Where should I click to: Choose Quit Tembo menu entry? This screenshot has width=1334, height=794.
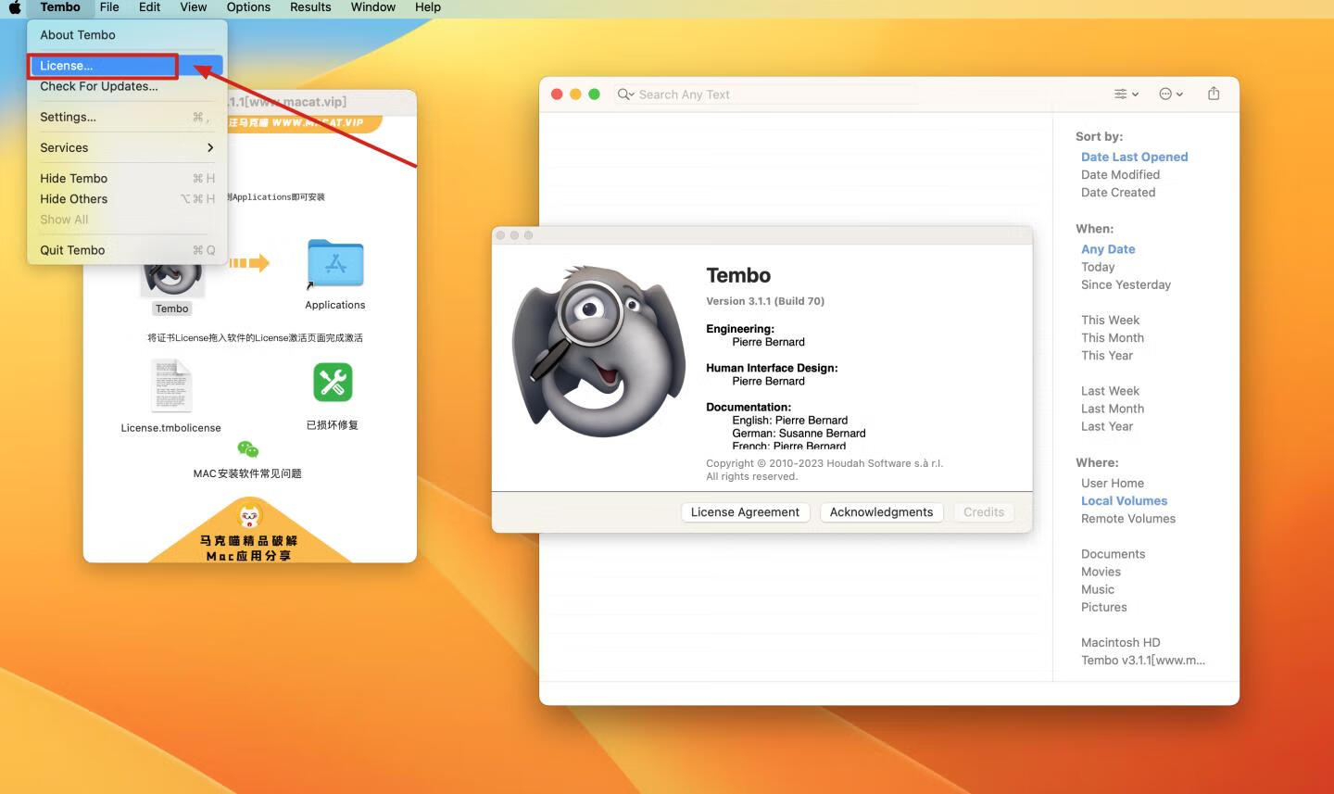pyautogui.click(x=127, y=250)
